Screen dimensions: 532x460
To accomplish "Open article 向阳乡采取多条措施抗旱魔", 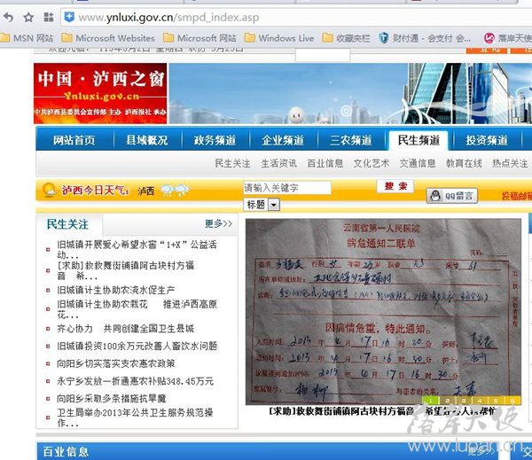I will [x=112, y=399].
